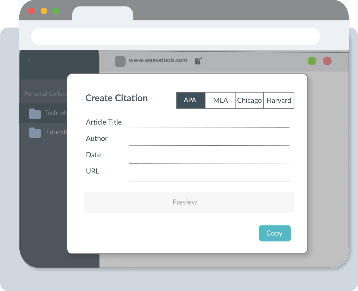358x291 pixels.
Task: Select the Personal Collection sidebar header
Action: (45, 94)
